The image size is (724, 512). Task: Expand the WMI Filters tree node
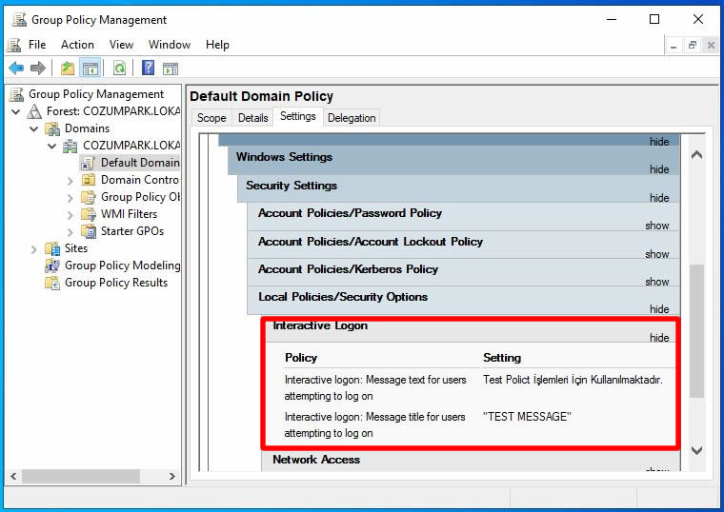click(70, 214)
